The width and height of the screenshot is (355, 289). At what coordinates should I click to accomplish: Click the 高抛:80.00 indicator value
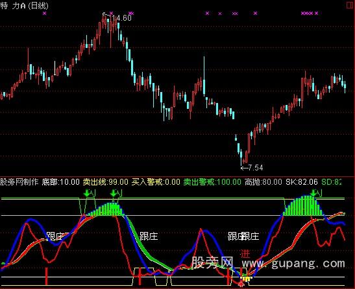(263, 182)
